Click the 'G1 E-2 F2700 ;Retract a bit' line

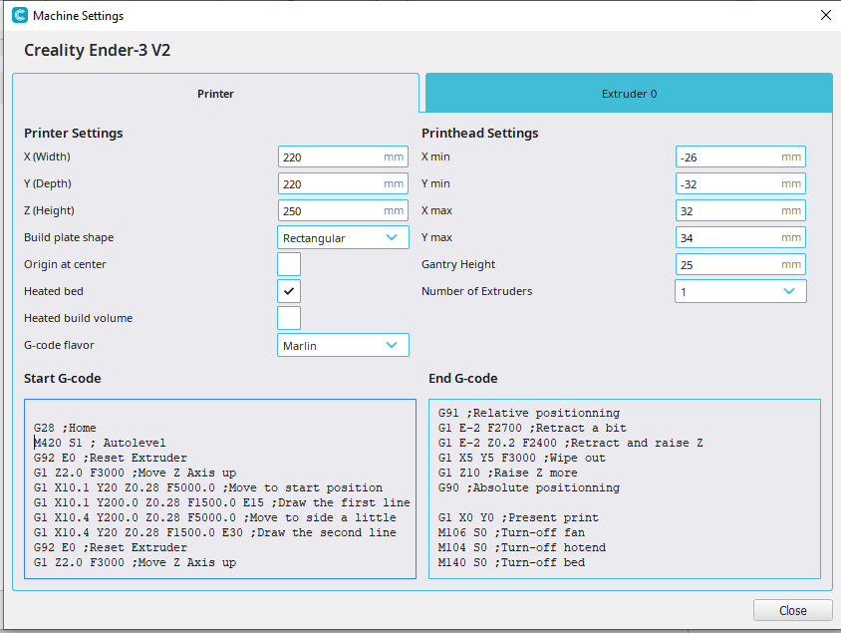click(x=532, y=428)
